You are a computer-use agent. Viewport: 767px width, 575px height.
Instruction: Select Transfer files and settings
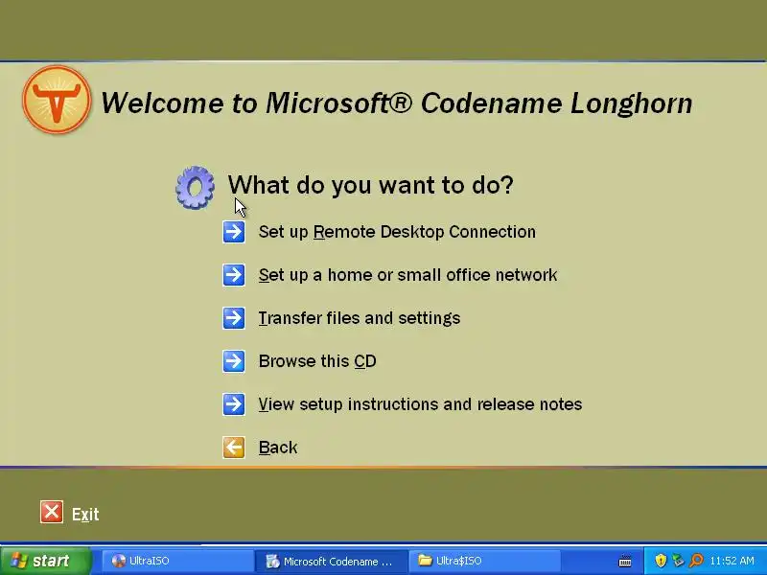click(x=360, y=318)
